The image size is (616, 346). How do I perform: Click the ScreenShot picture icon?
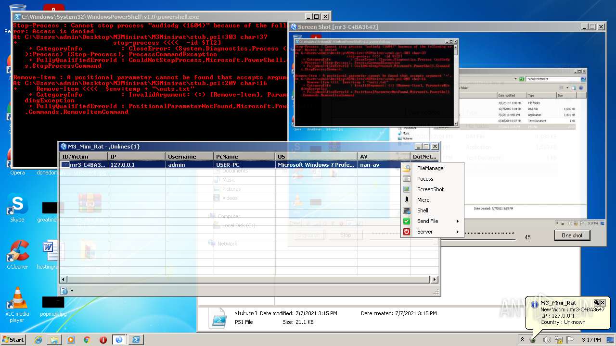point(407,189)
